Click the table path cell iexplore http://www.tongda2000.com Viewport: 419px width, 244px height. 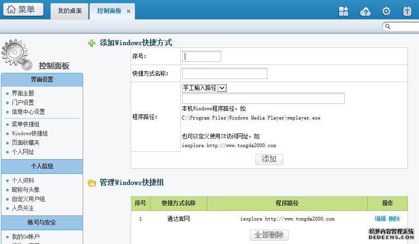coord(287,219)
